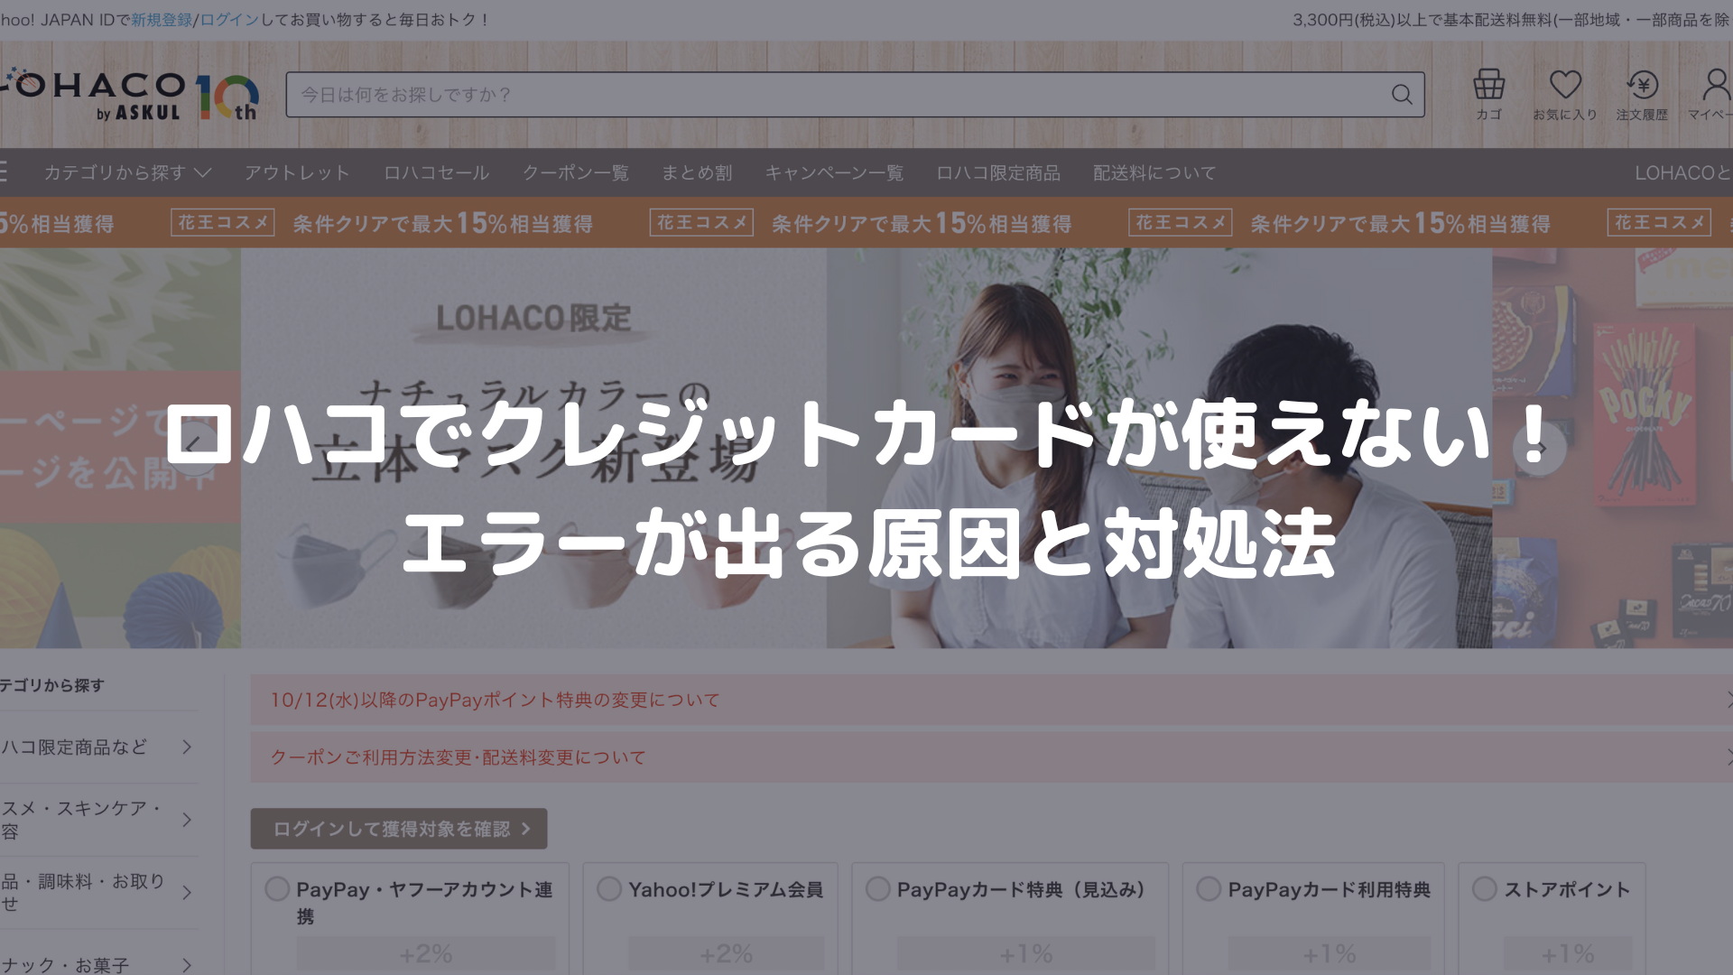Open the アウトレット menu item
The image size is (1733, 975).
click(x=297, y=172)
